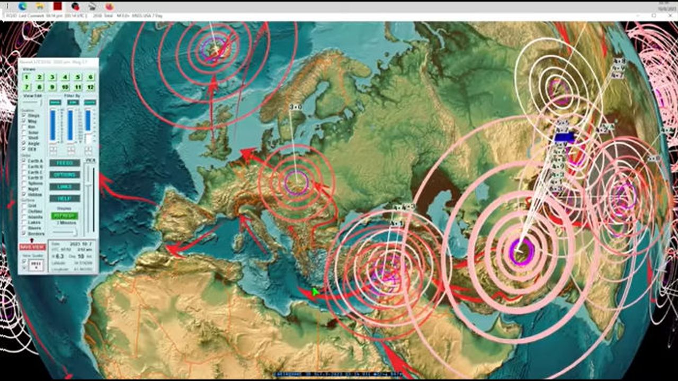Open the FEEDS menu
Image resolution: width=678 pixels, height=381 pixels.
(65, 163)
